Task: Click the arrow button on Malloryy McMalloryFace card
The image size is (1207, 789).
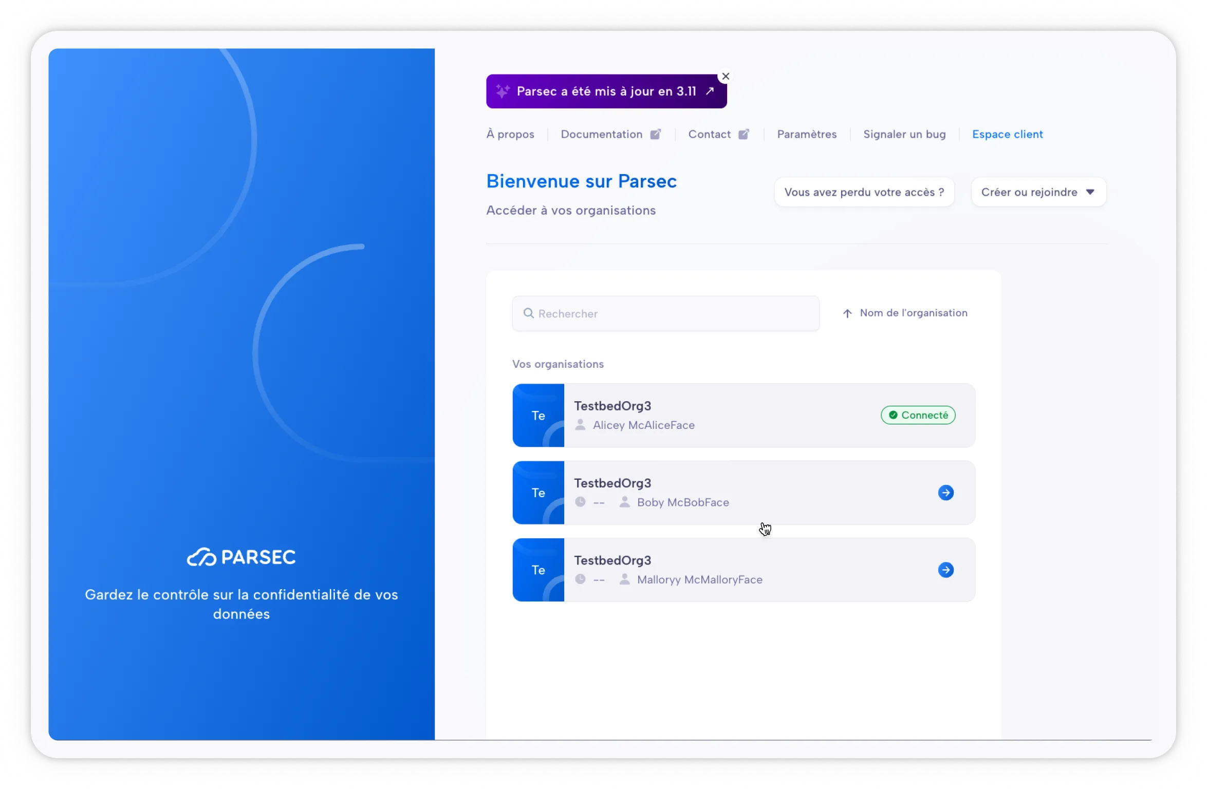Action: (945, 570)
